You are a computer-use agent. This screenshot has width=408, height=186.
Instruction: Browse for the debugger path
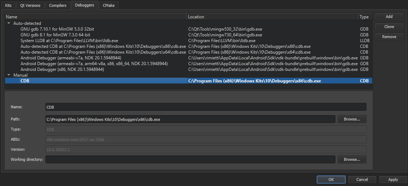352,119
